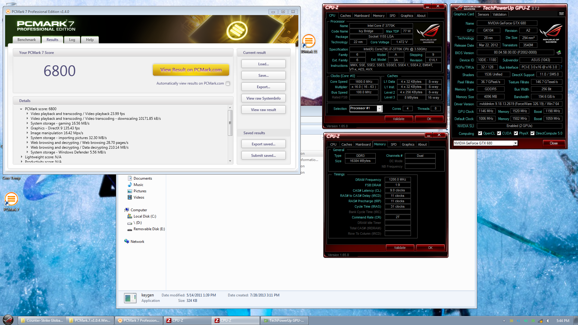The height and width of the screenshot is (325, 578).
Task: Open the PCMark 7 desktop shortcut
Action: pyautogui.click(x=11, y=202)
